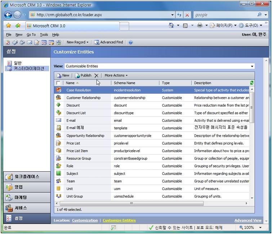Create a new Service Activity from toolbar
Viewport: 272px width, 234px height.
(52, 42)
